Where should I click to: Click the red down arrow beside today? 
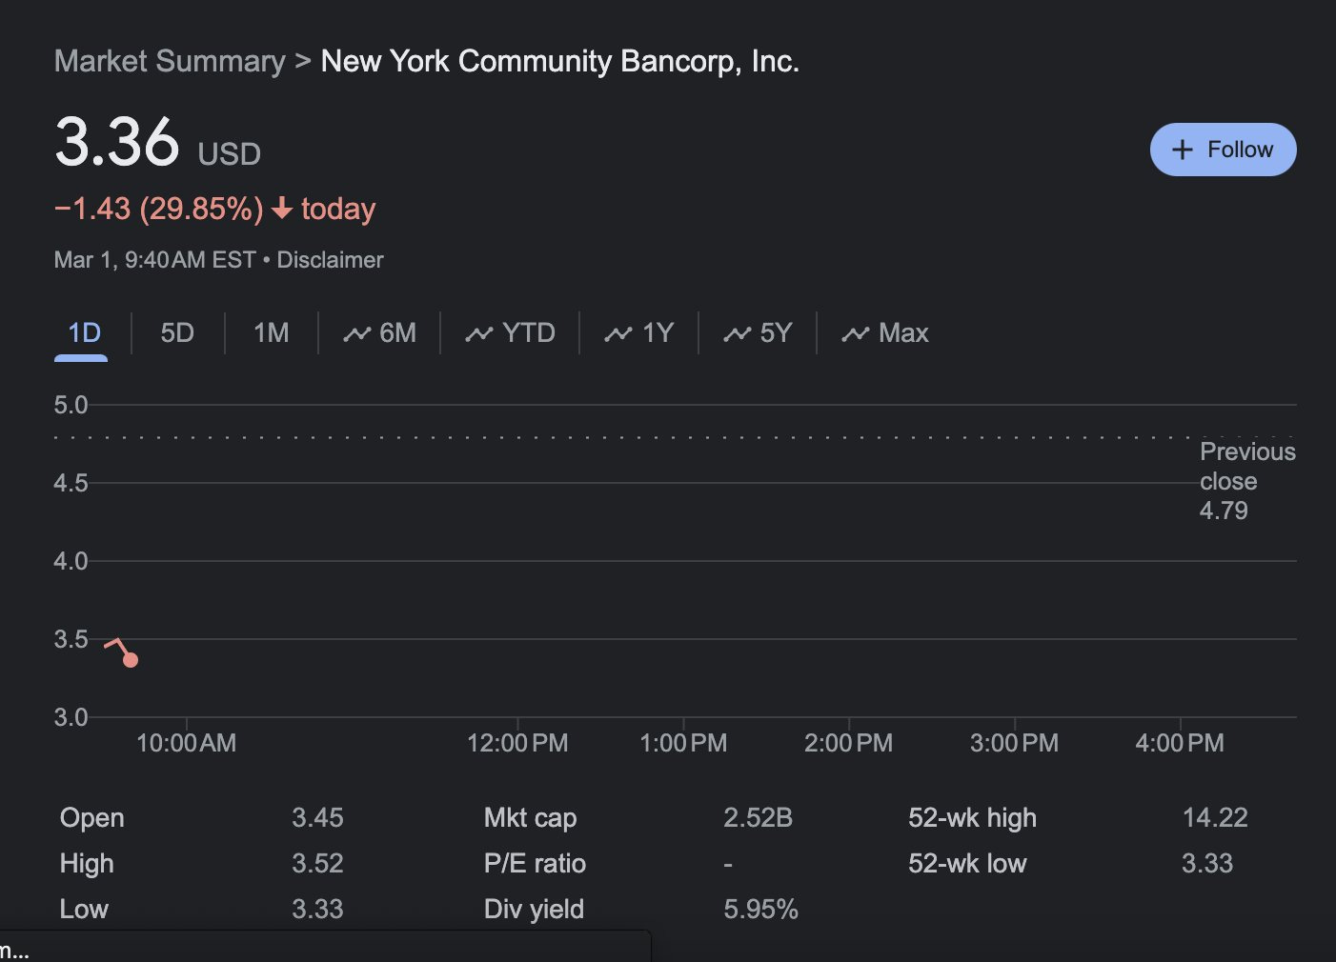tap(281, 209)
